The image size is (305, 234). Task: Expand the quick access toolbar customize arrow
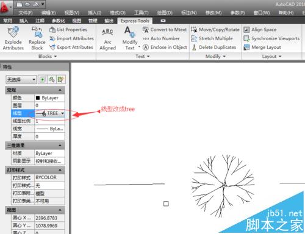pos(43,4)
